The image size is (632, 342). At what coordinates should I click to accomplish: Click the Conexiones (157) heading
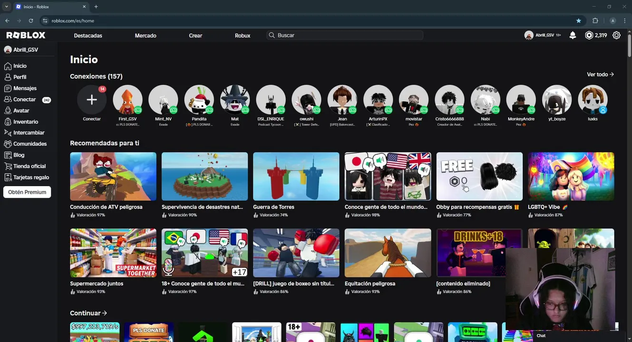[96, 76]
